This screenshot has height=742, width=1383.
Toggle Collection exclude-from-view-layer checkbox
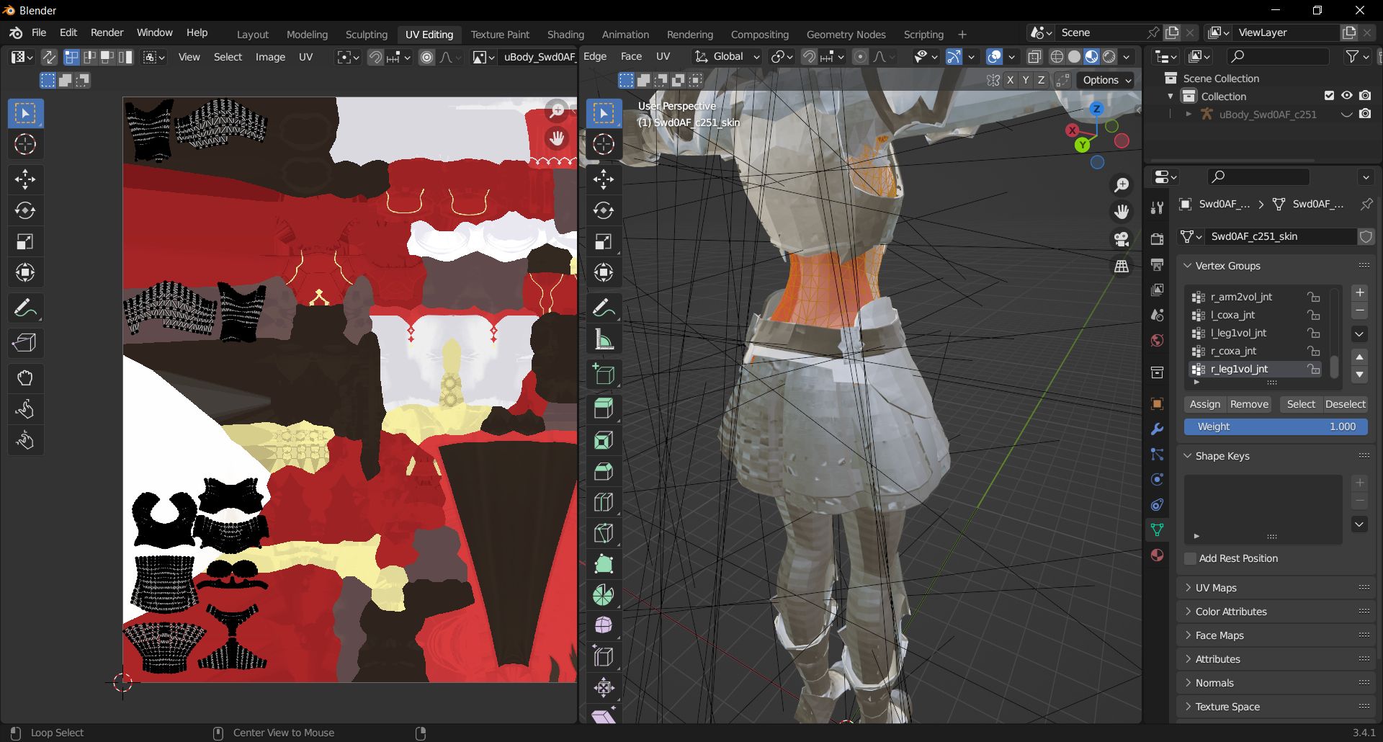1329,96
